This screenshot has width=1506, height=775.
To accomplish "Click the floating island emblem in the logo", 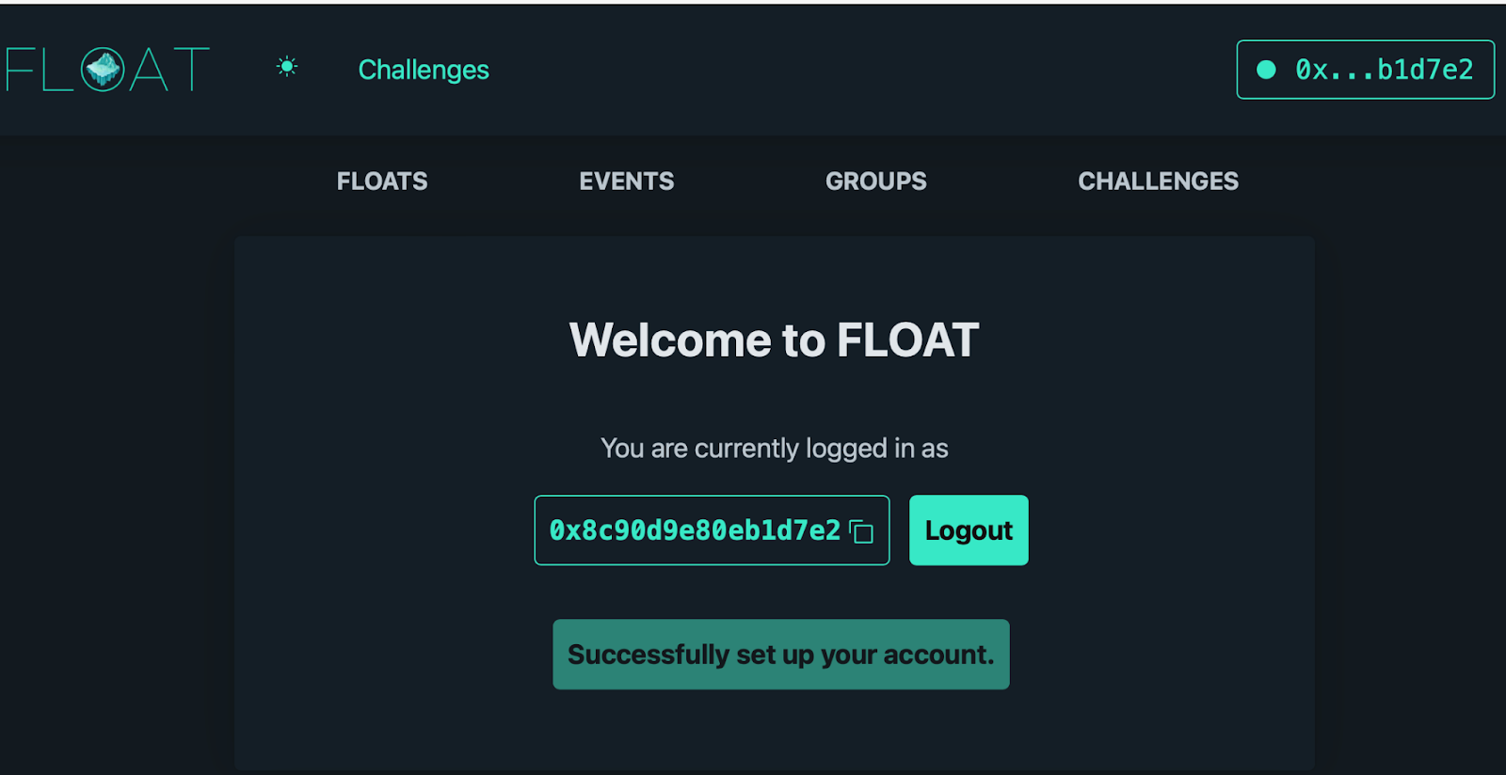I will pos(103,70).
